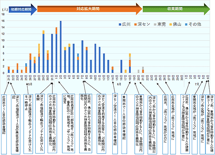215x155 pixels.
Task: Click the annotation about 輸出コンテナの受け入れ再開
Action: click(x=40, y=124)
